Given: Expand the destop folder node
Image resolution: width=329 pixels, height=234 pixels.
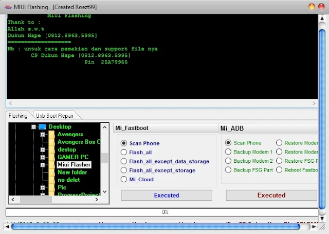Looking at the screenshot, I should pyautogui.click(x=43, y=150).
